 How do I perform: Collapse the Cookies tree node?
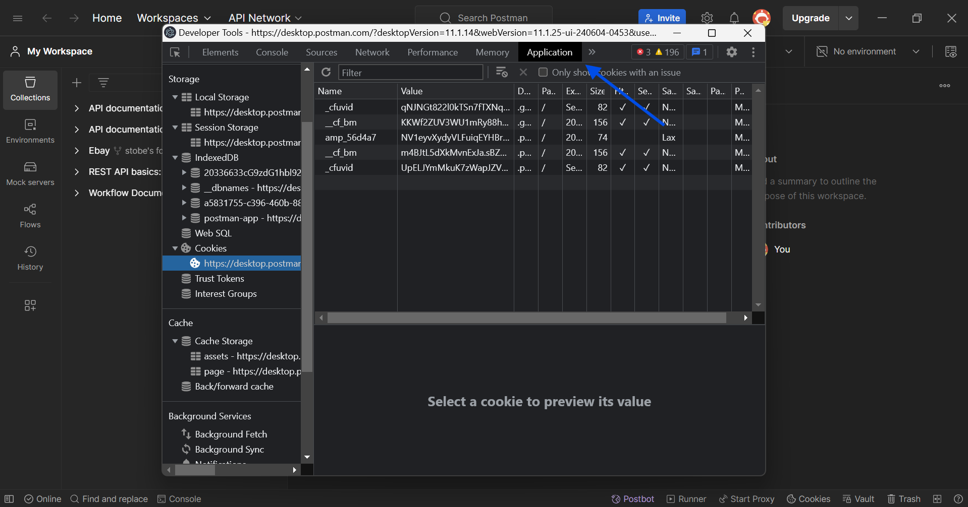[175, 248]
